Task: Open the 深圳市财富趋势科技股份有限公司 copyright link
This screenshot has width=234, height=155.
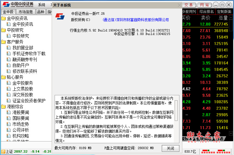Action: 136,20
